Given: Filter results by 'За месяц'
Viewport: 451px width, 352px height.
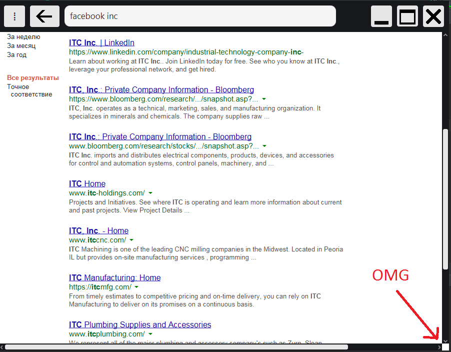Looking at the screenshot, I should [21, 45].
